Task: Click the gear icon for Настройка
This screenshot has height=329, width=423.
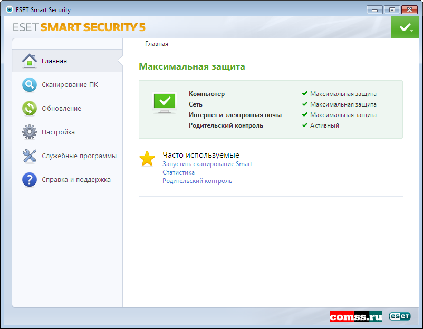Action: pyautogui.click(x=29, y=132)
